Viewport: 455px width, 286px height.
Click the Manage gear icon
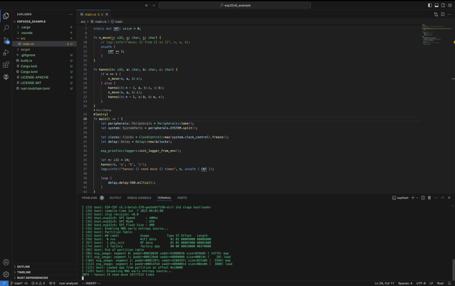(6, 274)
